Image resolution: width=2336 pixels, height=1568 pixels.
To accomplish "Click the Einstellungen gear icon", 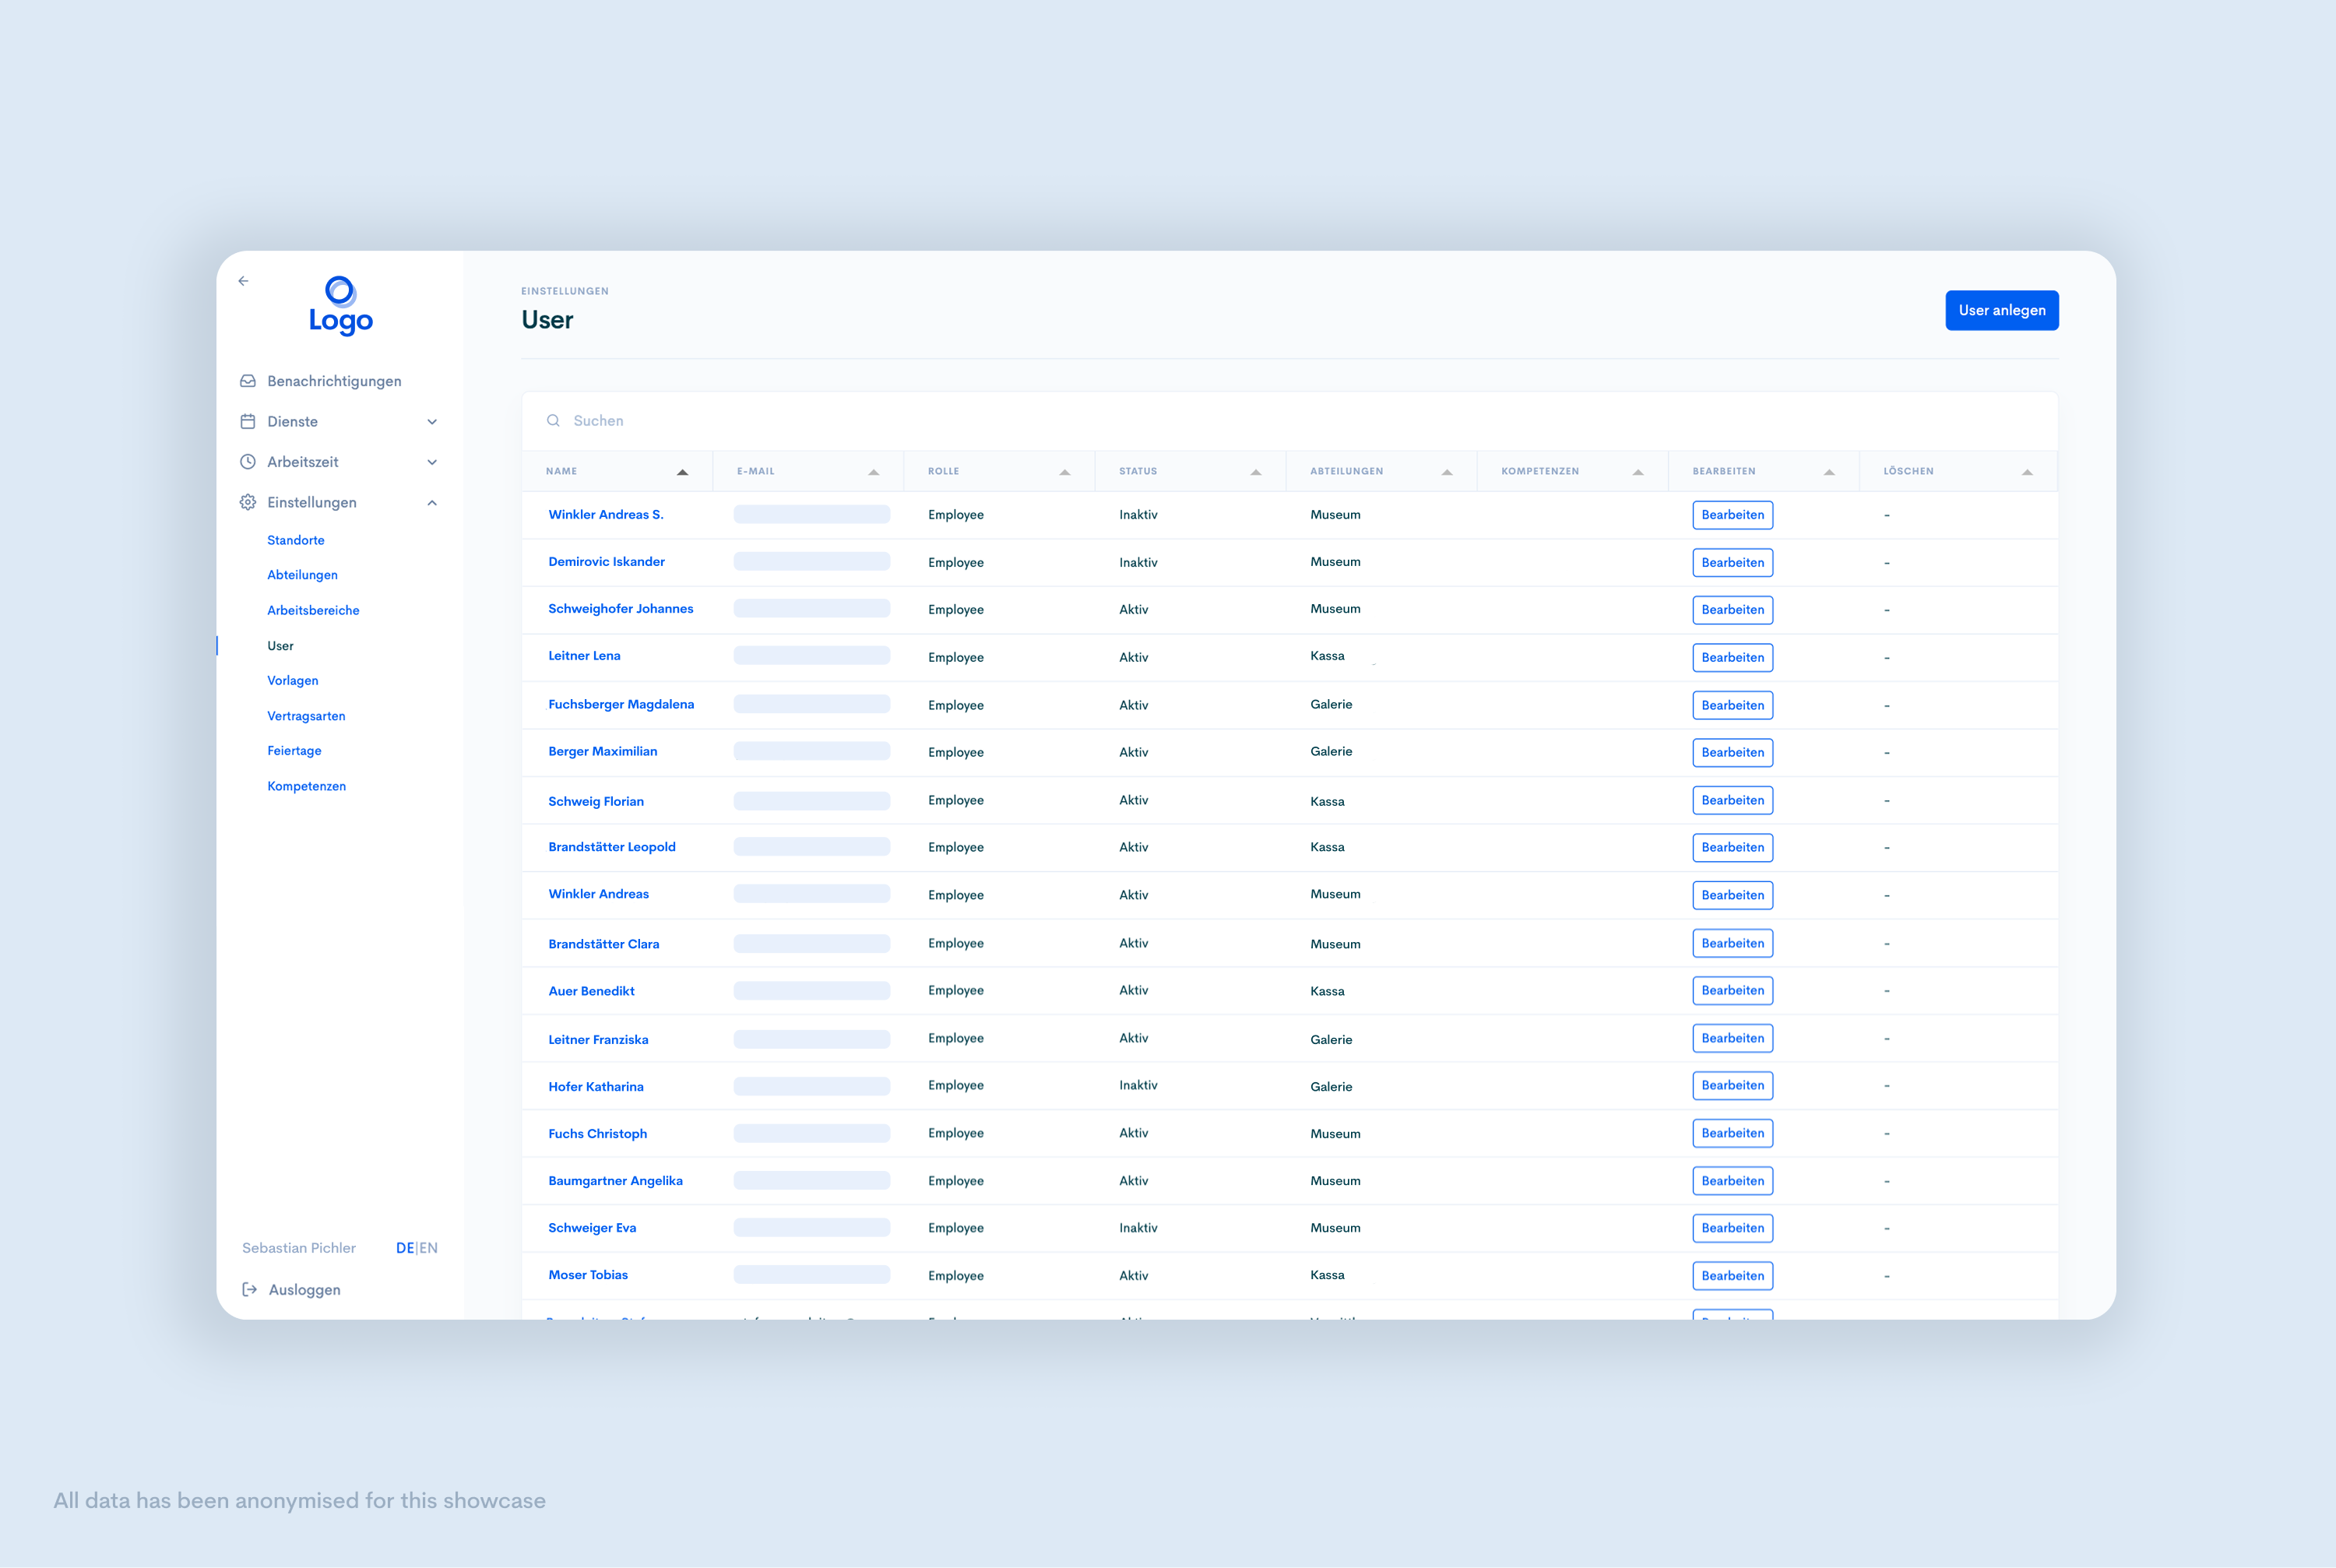I will point(248,502).
